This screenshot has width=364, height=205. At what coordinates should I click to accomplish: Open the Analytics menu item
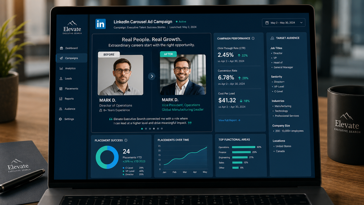pos(71,68)
